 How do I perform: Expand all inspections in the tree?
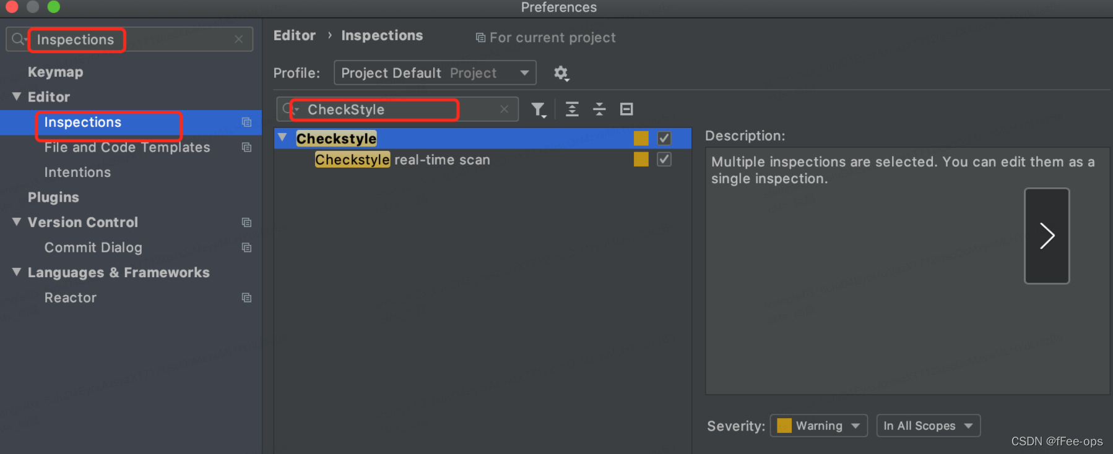point(571,109)
